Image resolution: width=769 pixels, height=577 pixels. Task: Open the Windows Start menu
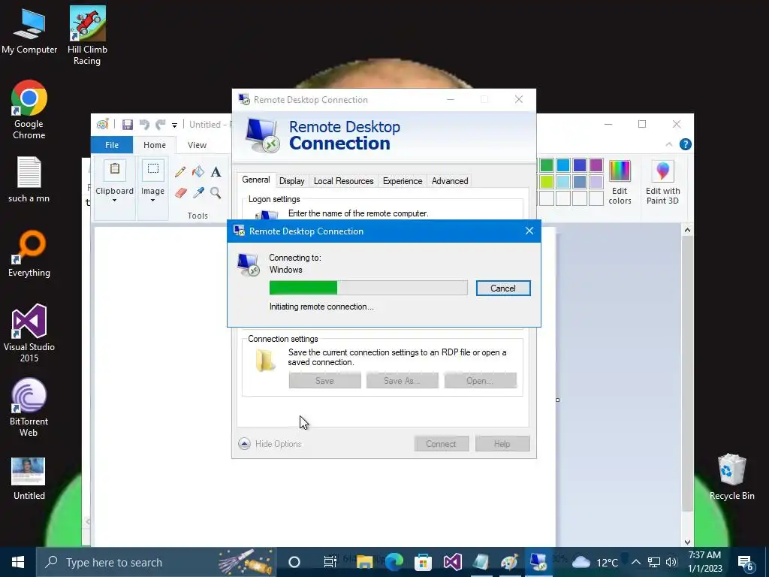point(18,562)
